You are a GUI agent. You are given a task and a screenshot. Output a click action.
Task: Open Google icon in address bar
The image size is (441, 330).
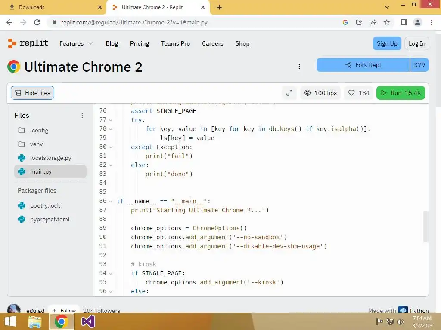click(x=345, y=22)
